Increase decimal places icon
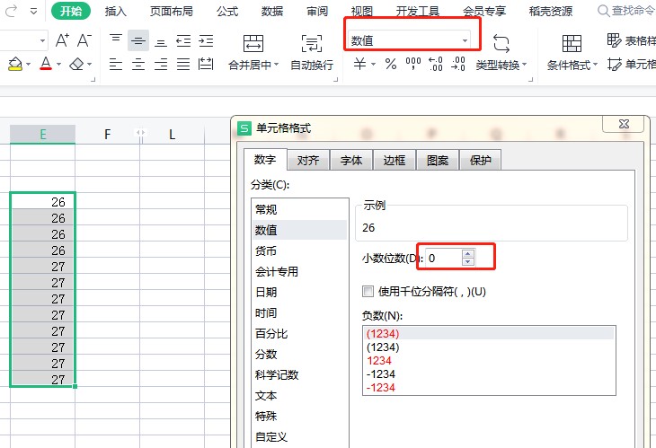656x448 pixels. click(436, 64)
